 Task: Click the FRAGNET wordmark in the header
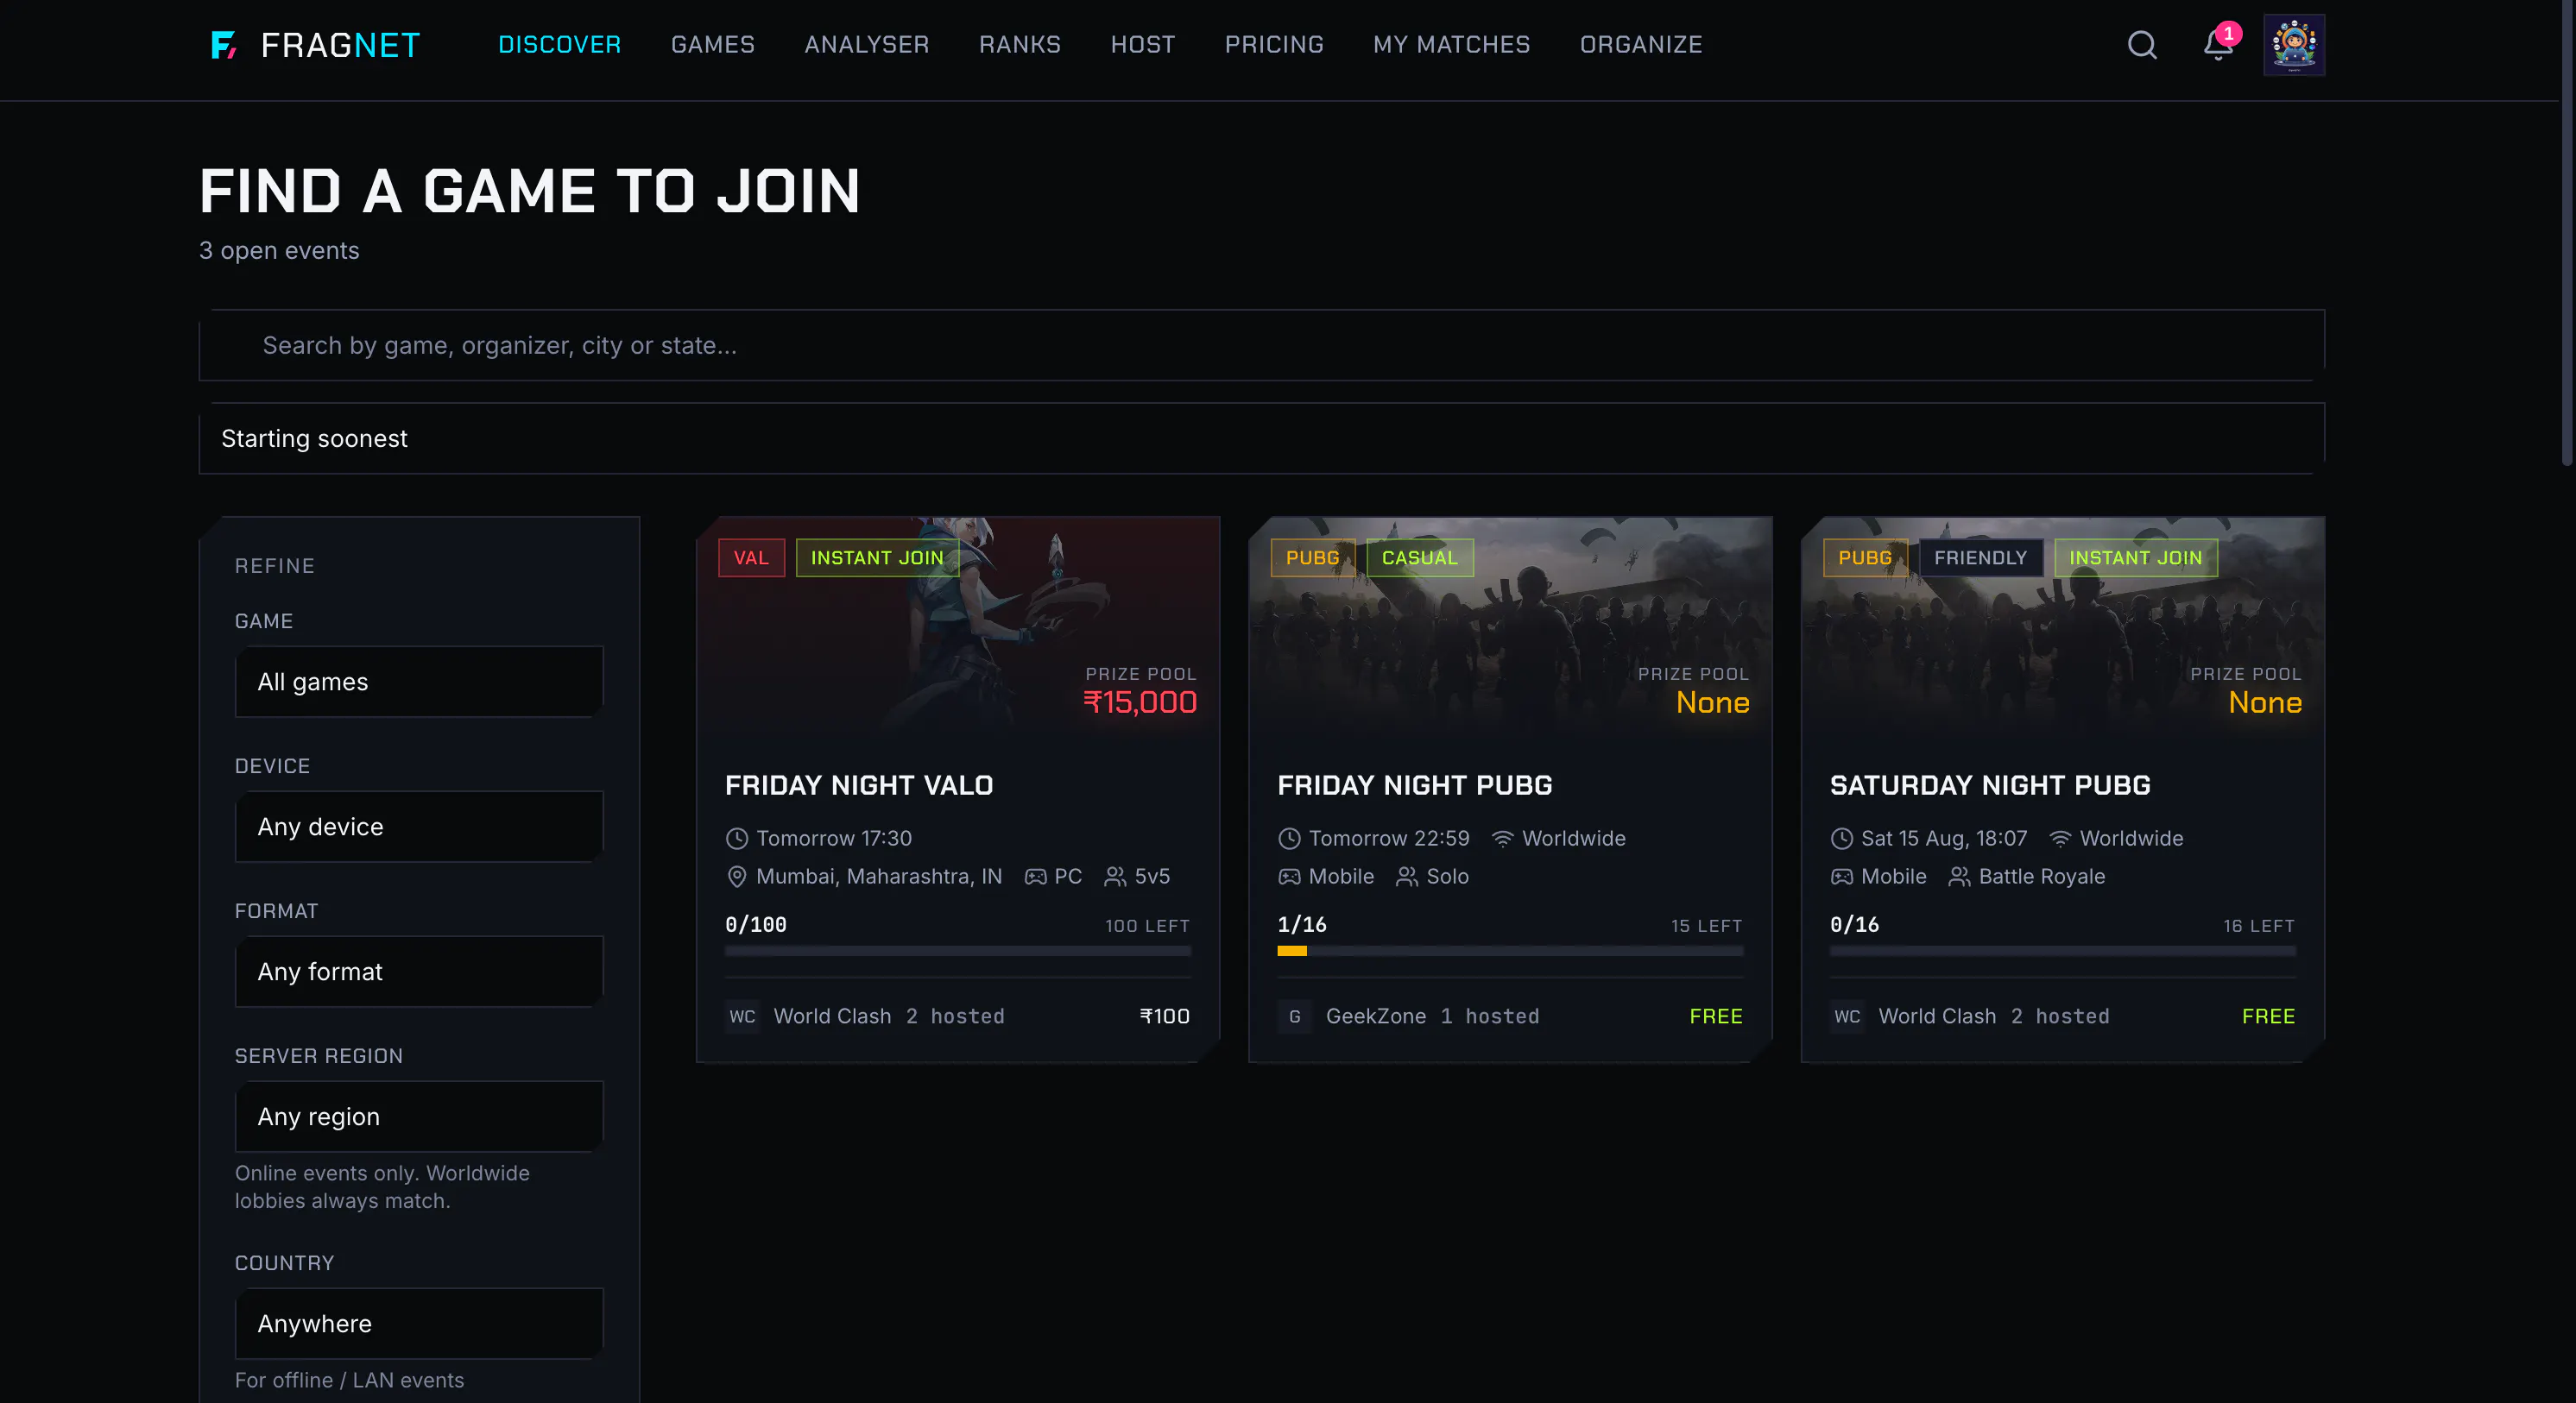(340, 45)
